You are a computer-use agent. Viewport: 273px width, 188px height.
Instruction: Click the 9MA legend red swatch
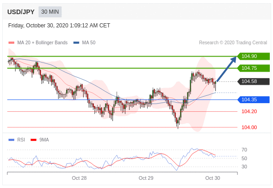click(33, 140)
